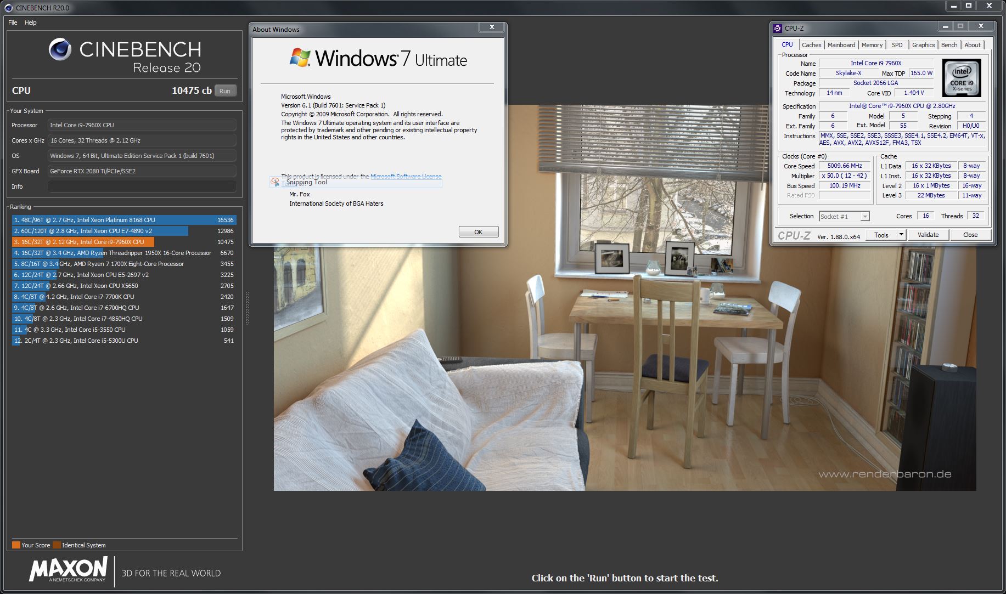Select ranking row AMD Ryzen Threadripper 1950X
Image resolution: width=1006 pixels, height=594 pixels.
pyautogui.click(x=124, y=253)
